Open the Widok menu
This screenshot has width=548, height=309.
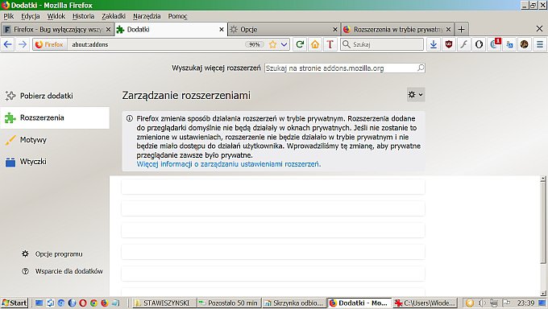56,16
